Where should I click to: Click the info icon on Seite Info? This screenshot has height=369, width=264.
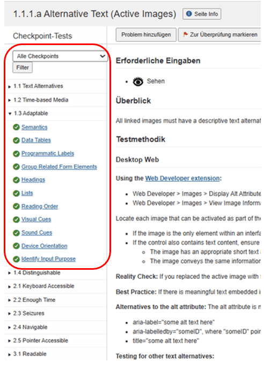point(189,14)
